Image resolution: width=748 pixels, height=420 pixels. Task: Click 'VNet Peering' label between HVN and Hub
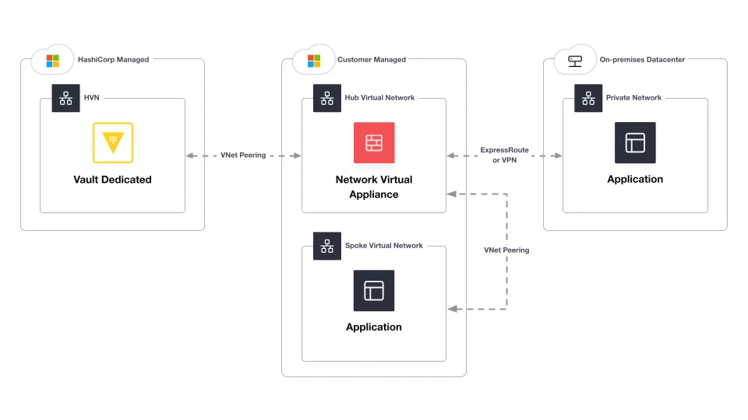(x=243, y=156)
